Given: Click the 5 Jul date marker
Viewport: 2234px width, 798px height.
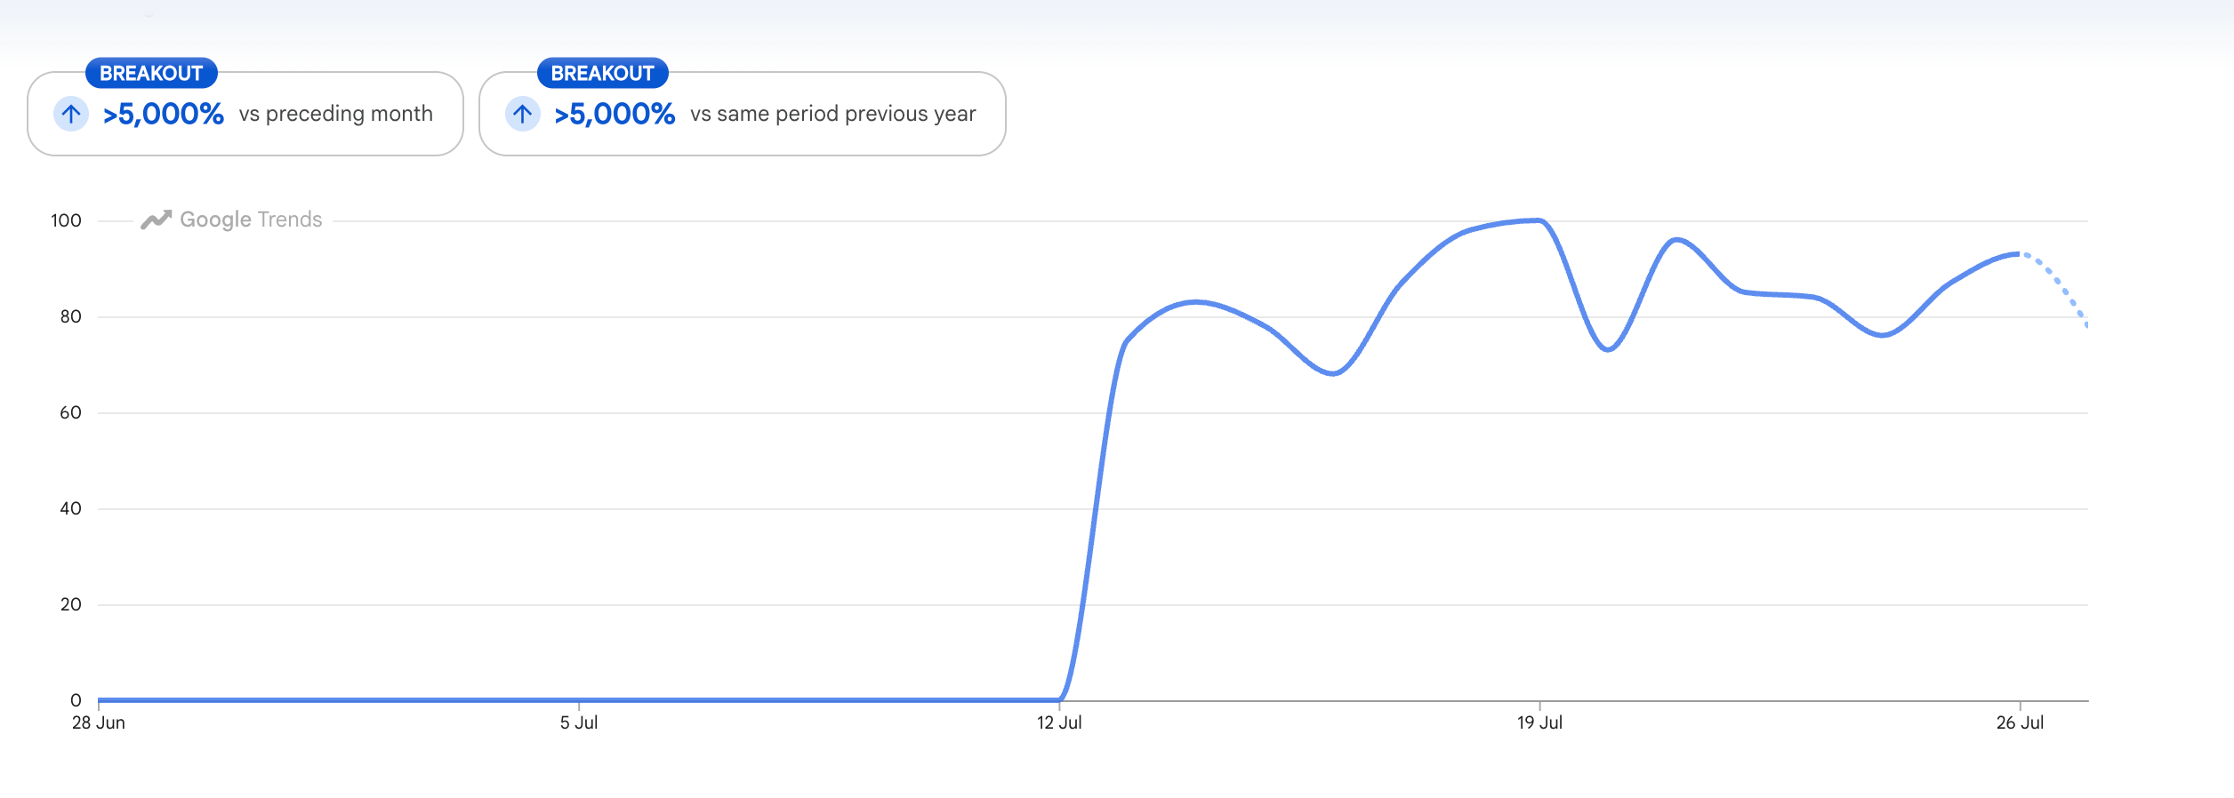Looking at the screenshot, I should 579,722.
